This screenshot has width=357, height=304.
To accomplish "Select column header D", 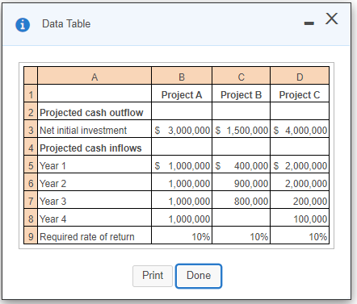I will tap(300, 76).
